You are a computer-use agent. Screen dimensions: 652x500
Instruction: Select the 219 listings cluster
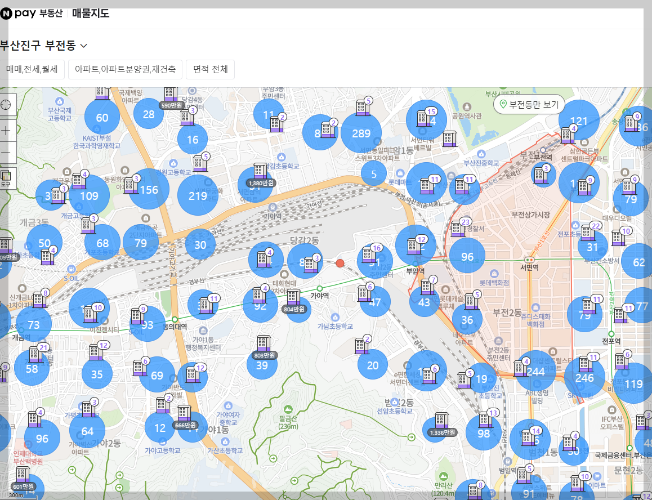[198, 195]
